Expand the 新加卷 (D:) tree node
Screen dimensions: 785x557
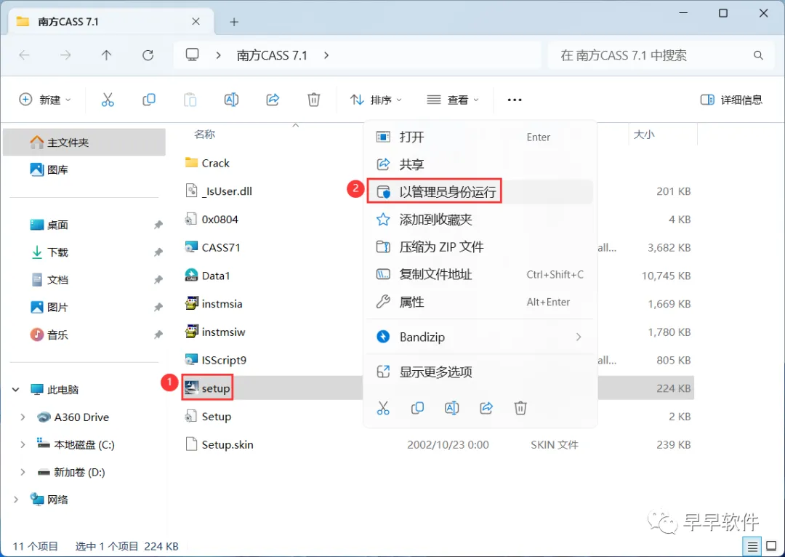pyautogui.click(x=23, y=473)
